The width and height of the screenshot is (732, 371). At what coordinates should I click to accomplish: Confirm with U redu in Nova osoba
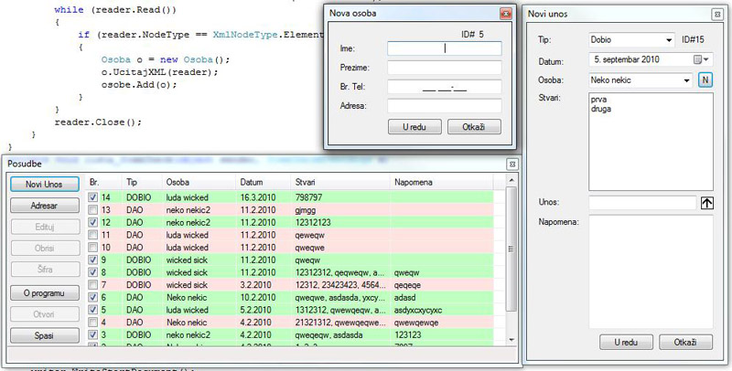414,127
